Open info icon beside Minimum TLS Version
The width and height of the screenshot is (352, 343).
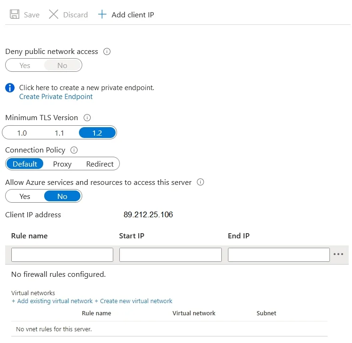click(87, 118)
